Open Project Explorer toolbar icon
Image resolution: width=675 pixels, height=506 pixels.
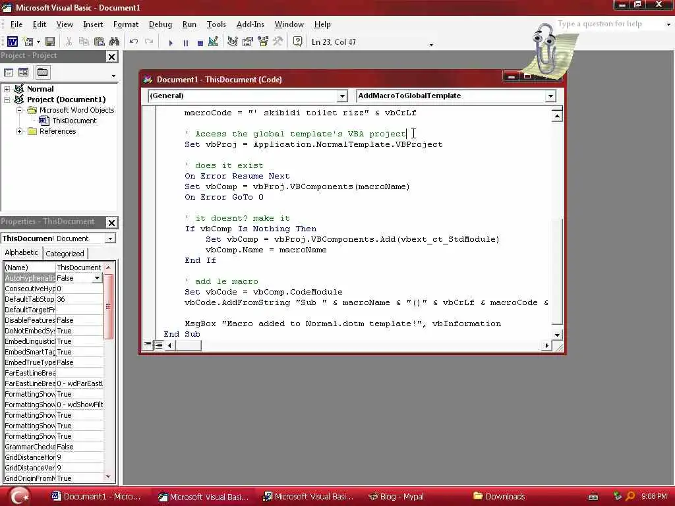tap(233, 42)
